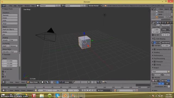Open File Explorer from the taskbar
This screenshot has width=174, height=98.
coord(42,96)
